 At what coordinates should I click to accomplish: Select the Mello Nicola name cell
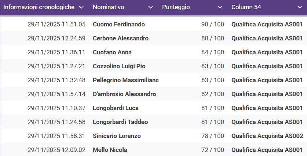point(110,150)
